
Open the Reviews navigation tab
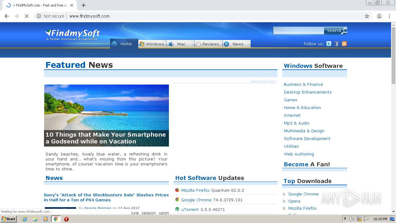[208, 44]
